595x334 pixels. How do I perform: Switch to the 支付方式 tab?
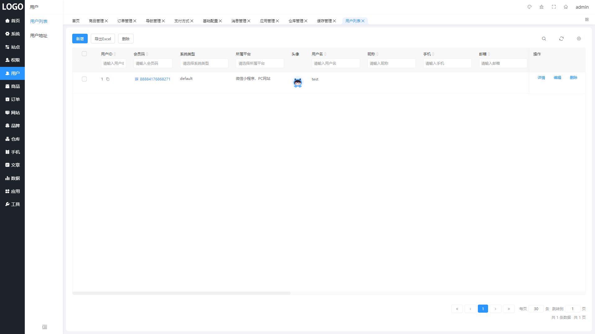tap(182, 21)
